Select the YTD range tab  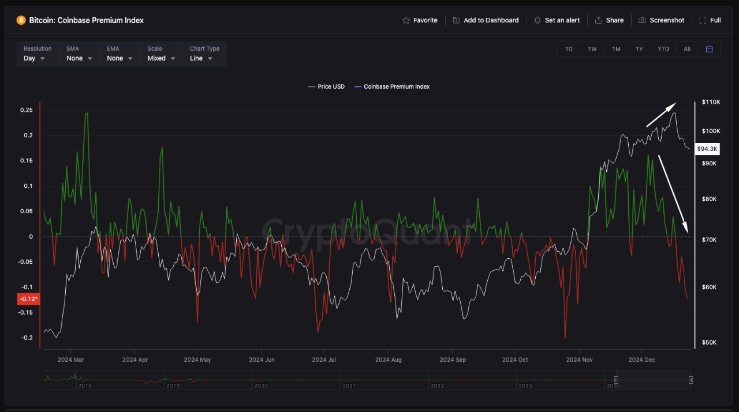click(663, 49)
